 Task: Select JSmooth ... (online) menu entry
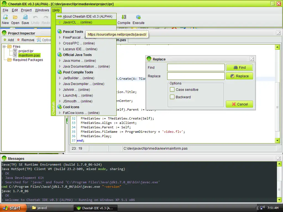[86, 101]
